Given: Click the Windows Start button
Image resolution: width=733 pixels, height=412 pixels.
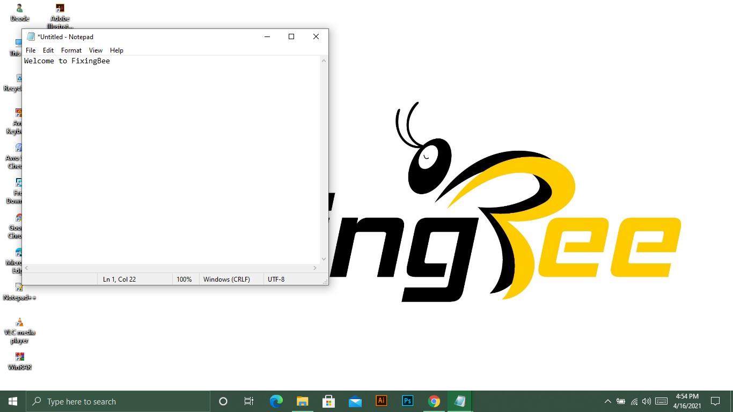Looking at the screenshot, I should 13,401.
